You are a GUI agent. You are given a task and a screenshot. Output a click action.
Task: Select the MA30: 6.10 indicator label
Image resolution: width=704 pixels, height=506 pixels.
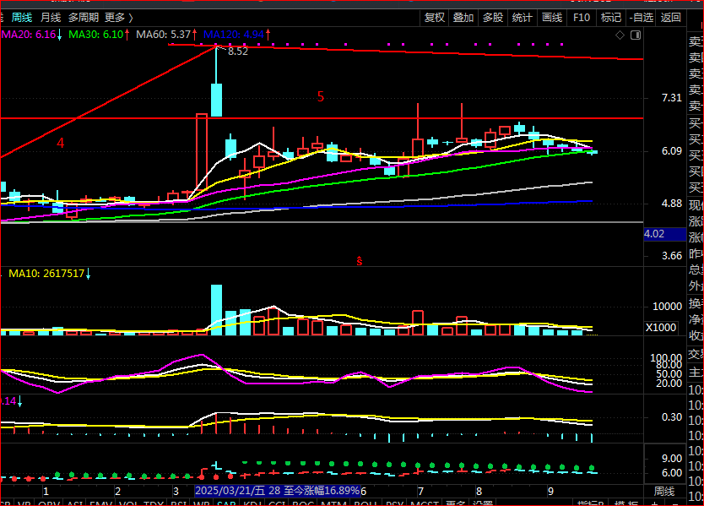pos(99,35)
